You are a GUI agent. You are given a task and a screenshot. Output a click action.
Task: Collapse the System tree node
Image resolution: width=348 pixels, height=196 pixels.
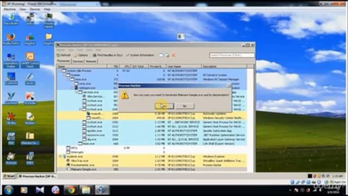pyautogui.click(x=64, y=75)
